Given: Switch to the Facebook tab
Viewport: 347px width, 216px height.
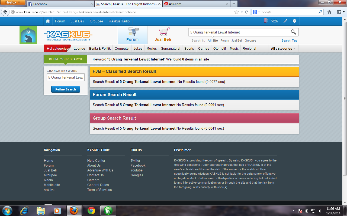Looking at the screenshot, I should point(60,4).
